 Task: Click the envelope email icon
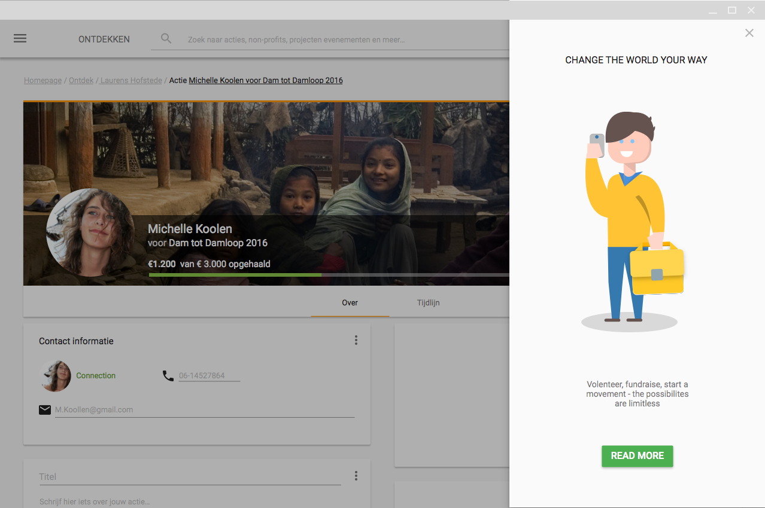pyautogui.click(x=45, y=409)
